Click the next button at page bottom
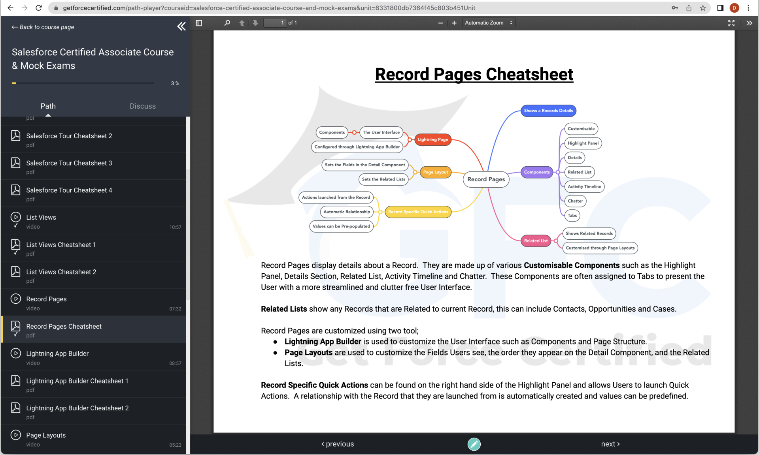This screenshot has height=455, width=759. 610,444
